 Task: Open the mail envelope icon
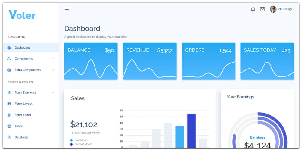coord(262,9)
